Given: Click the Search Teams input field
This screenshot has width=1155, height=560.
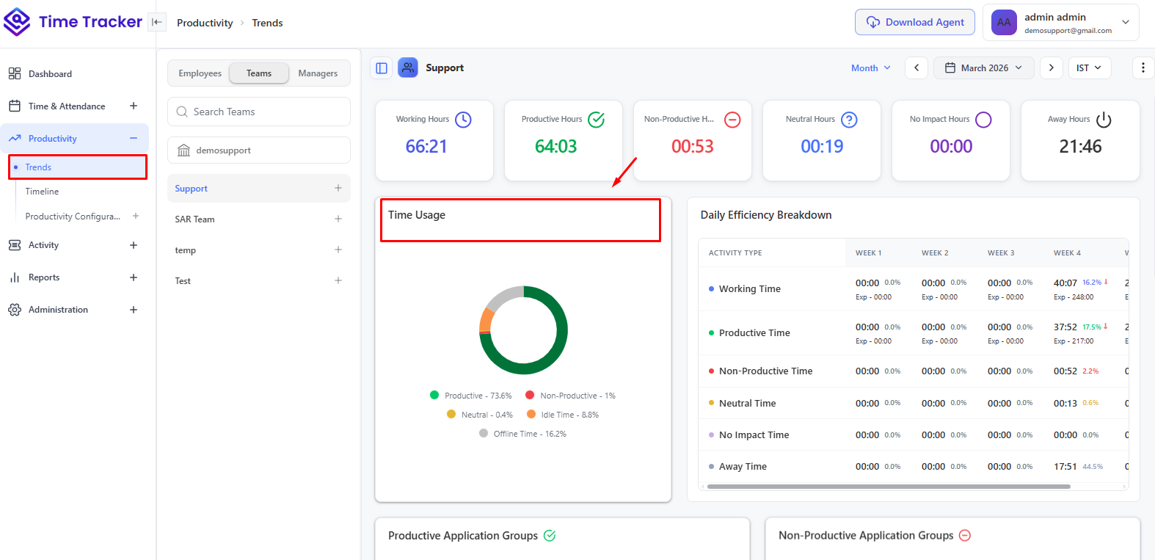Looking at the screenshot, I should coord(259,112).
